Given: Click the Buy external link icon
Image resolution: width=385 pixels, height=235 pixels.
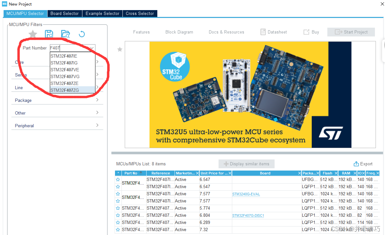Looking at the screenshot, I should [306, 32].
